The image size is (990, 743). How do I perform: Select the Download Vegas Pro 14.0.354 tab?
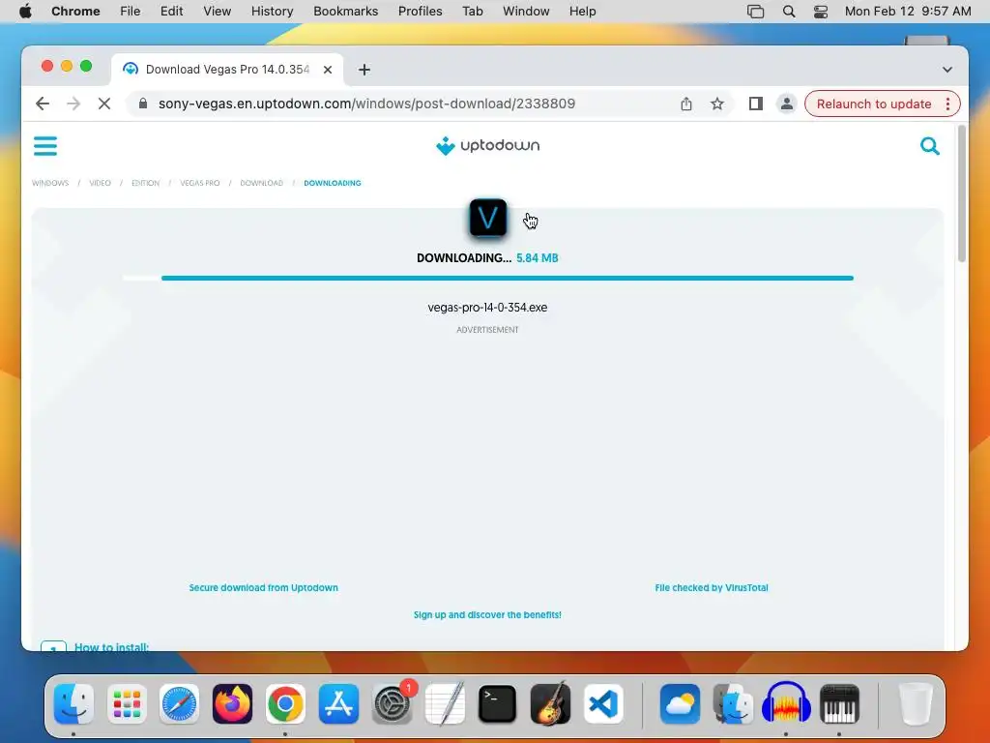(x=227, y=70)
